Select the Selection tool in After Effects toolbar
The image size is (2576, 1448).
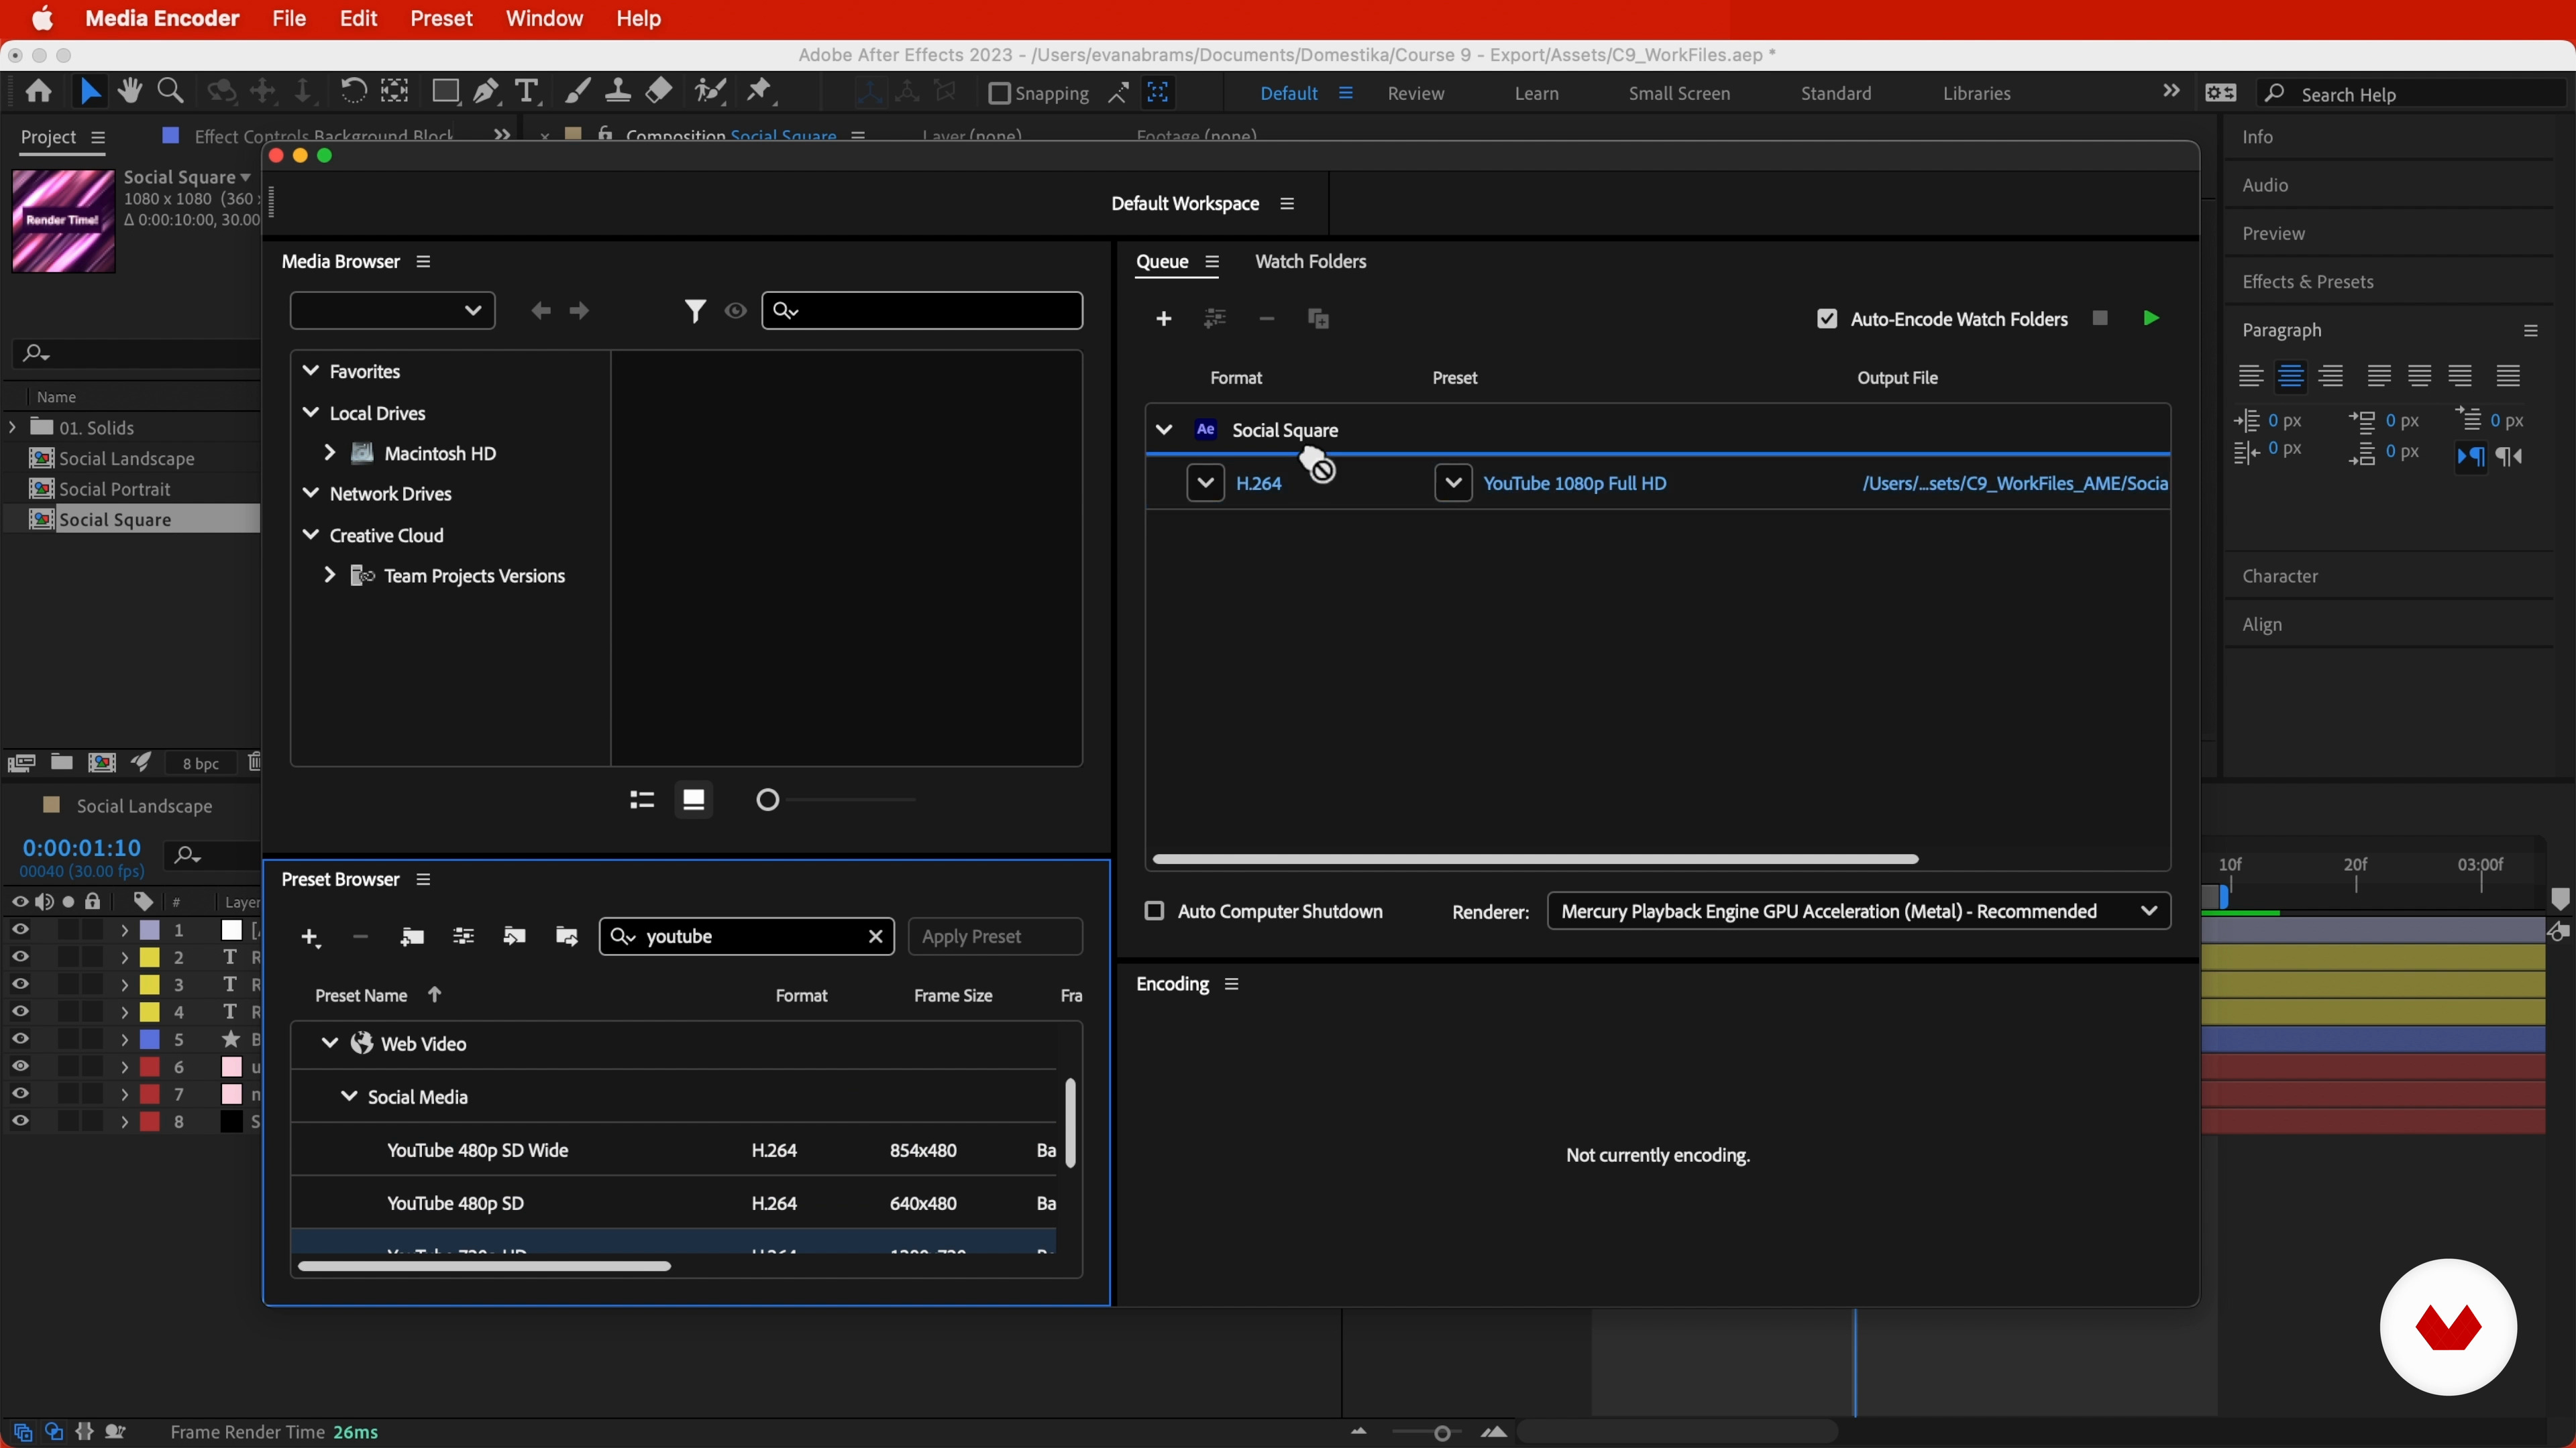pyautogui.click(x=90, y=92)
